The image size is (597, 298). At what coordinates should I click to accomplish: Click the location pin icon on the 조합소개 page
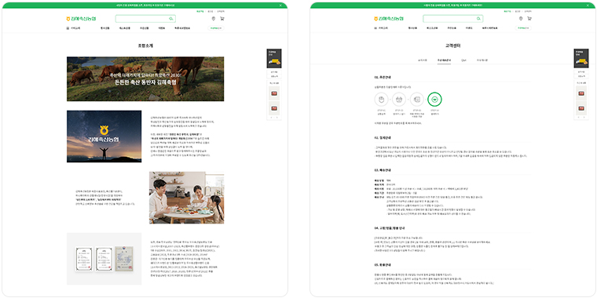(x=213, y=19)
